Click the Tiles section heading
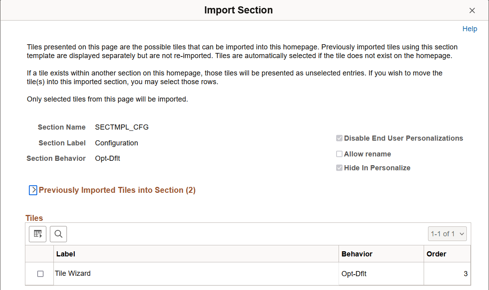Viewport: 489px width, 290px height. coord(34,218)
